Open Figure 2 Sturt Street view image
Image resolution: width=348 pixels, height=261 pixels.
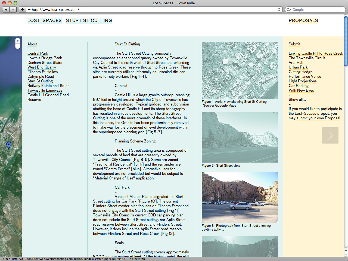[x=240, y=137]
